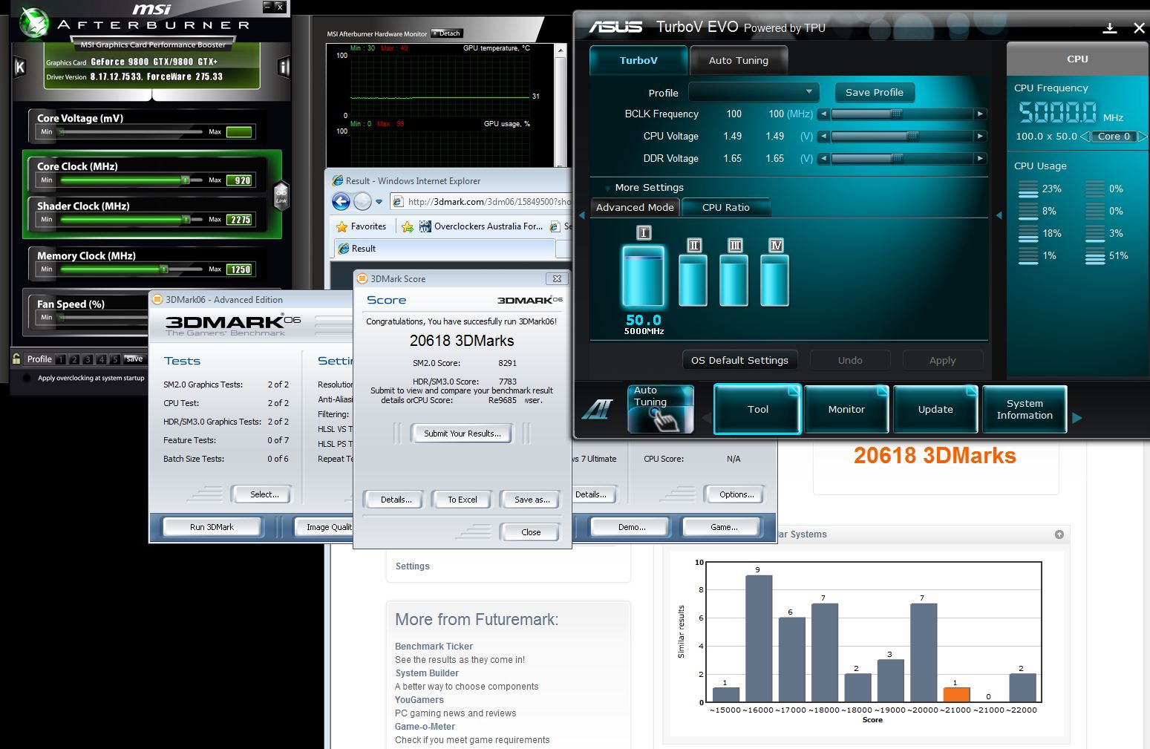Viewport: 1150px width, 749px height.
Task: Click the Auto Tuning hand icon button
Action: tap(660, 409)
